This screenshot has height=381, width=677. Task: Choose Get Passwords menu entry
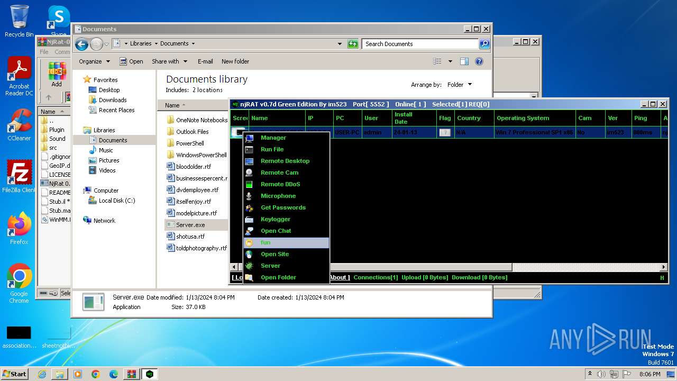pyautogui.click(x=286, y=208)
